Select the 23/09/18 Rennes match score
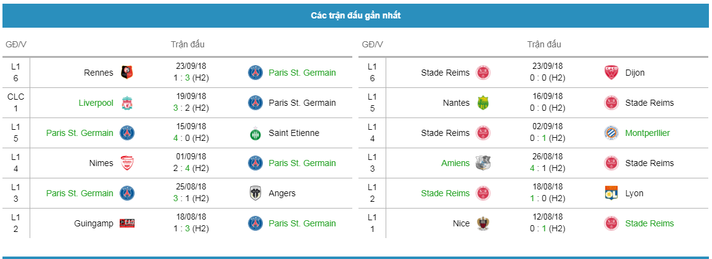The width and height of the screenshot is (712, 259). click(x=192, y=78)
